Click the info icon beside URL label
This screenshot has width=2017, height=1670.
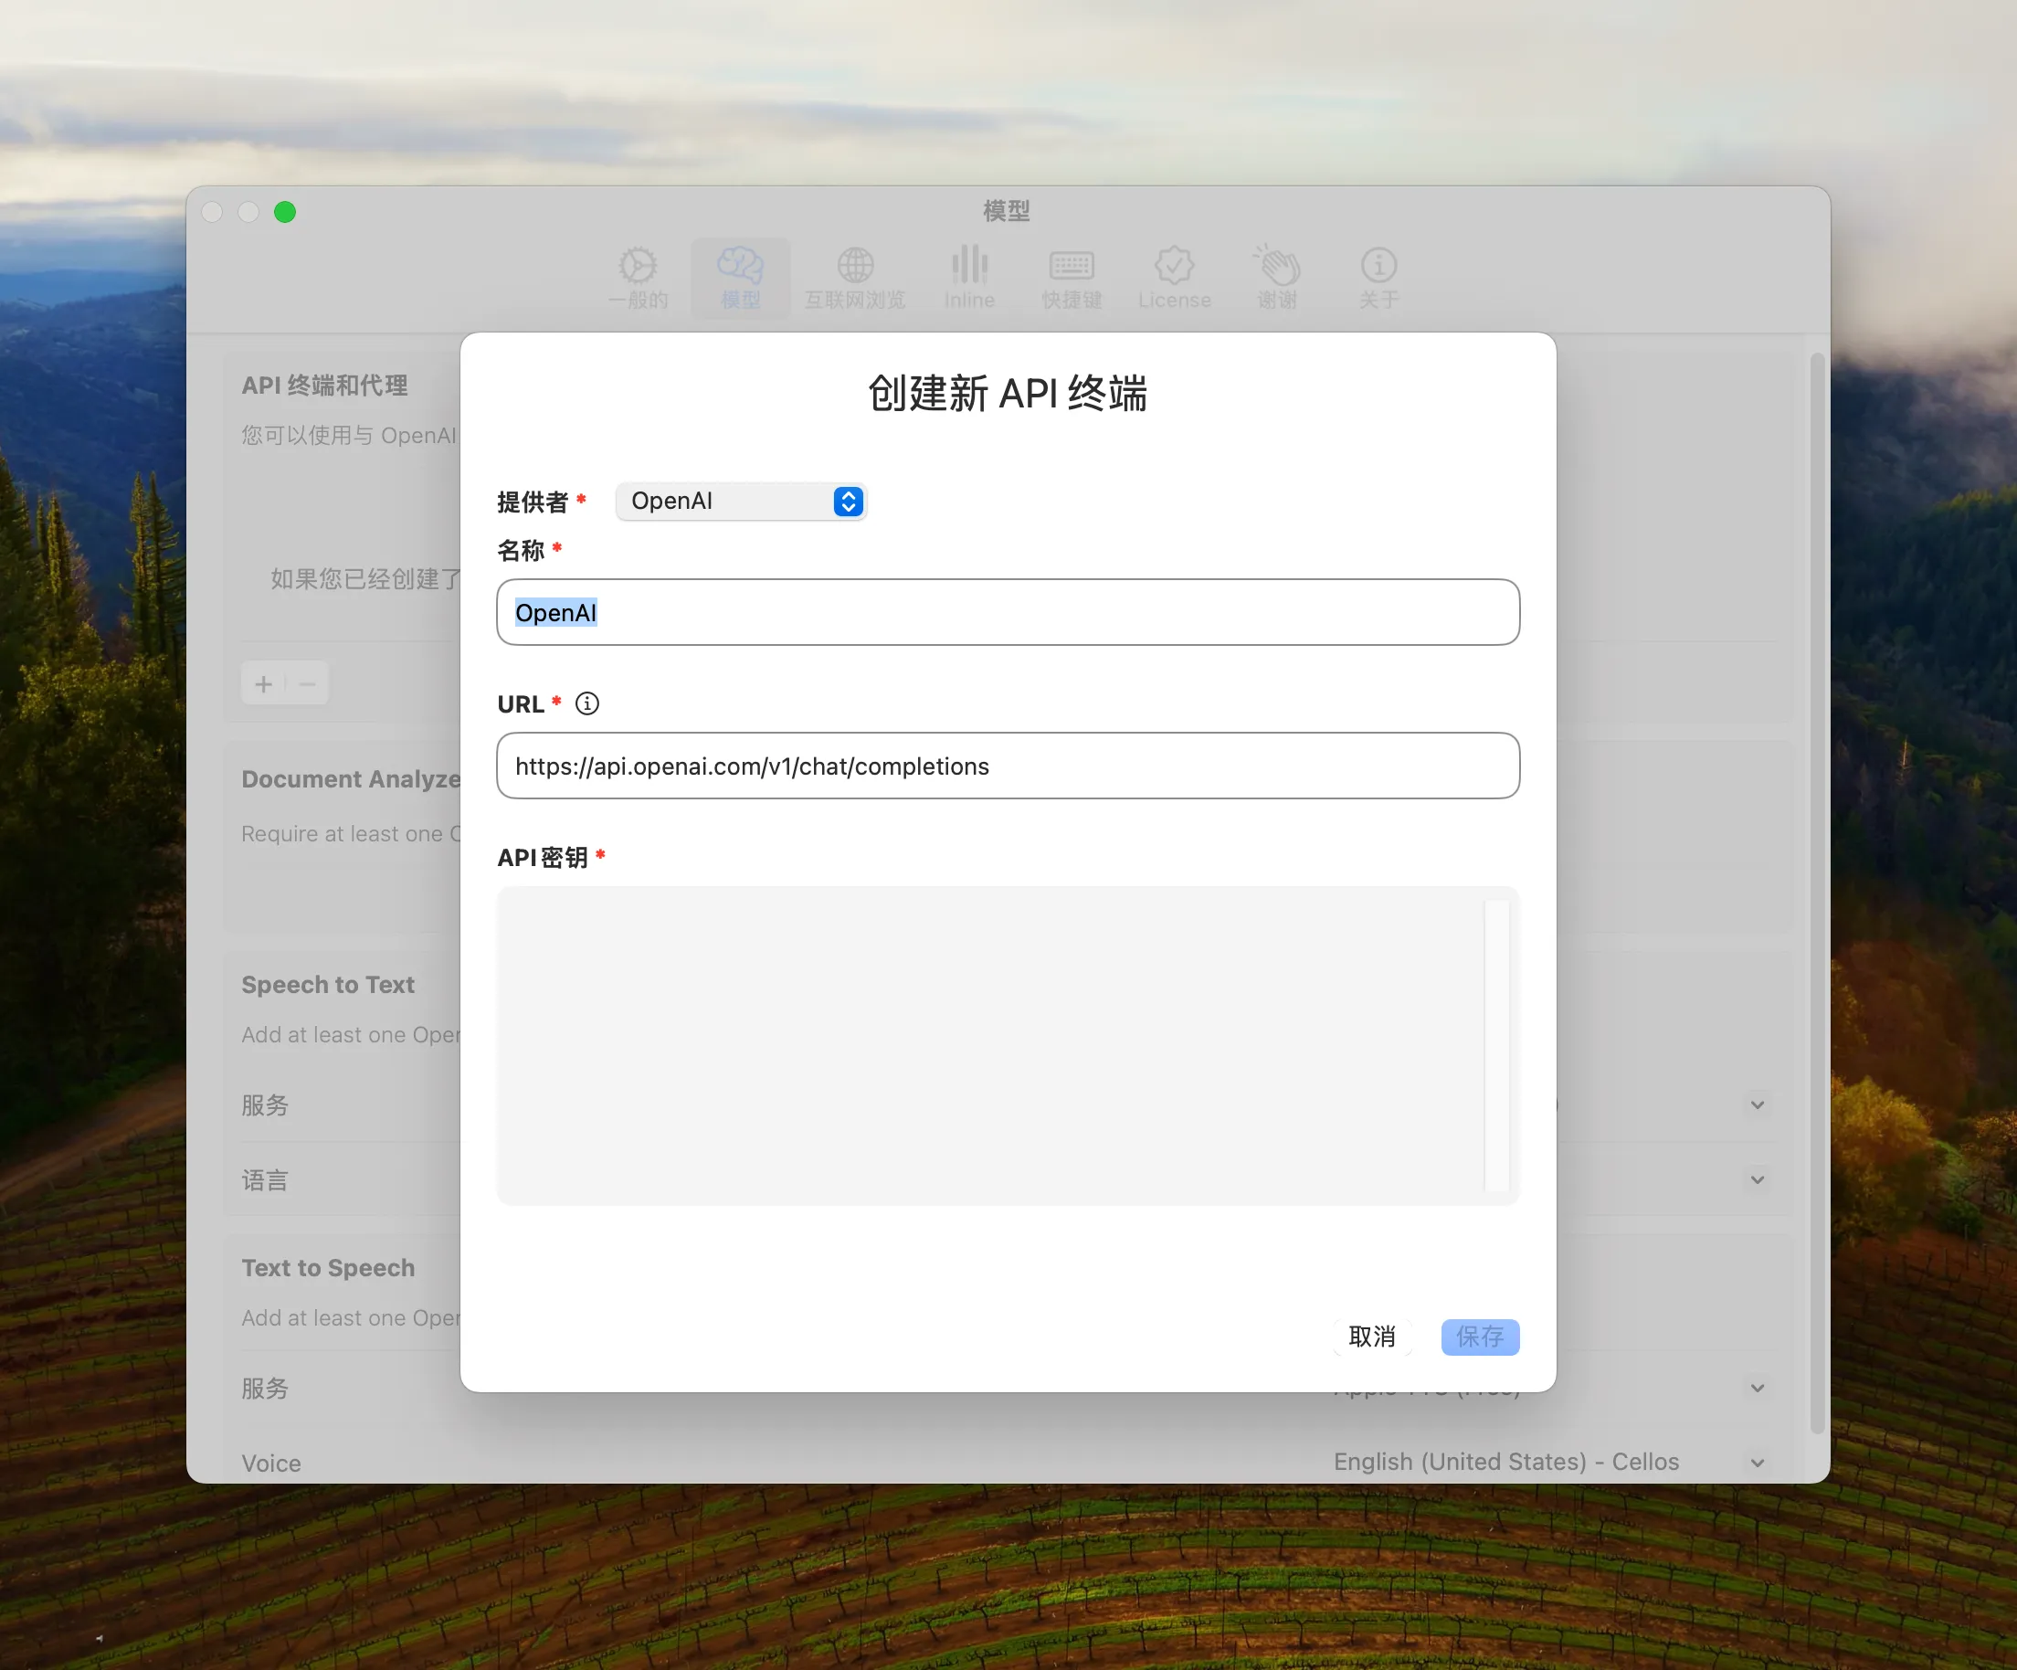click(x=586, y=704)
